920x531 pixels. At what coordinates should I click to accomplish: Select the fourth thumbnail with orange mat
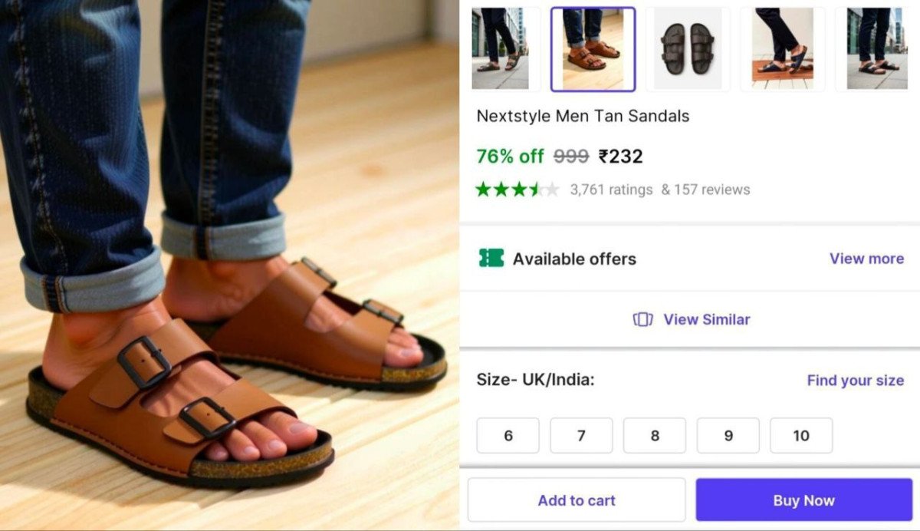[782, 49]
